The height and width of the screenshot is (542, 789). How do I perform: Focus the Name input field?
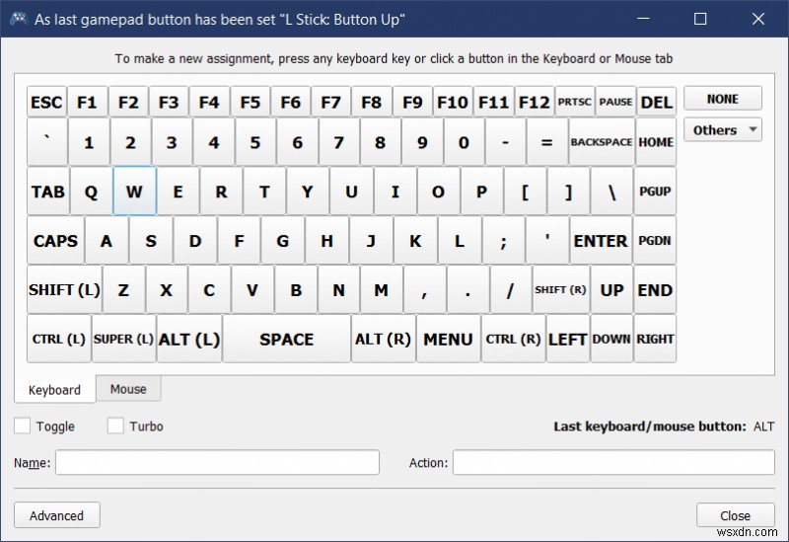pyautogui.click(x=217, y=462)
